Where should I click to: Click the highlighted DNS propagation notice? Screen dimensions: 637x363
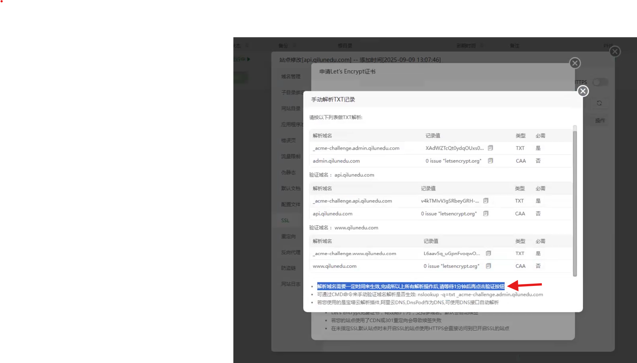(411, 286)
